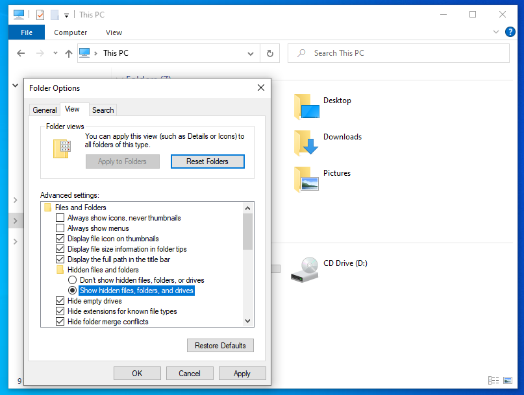This screenshot has height=395, width=524.
Task: Open the Pictures folder icon
Action: click(306, 179)
